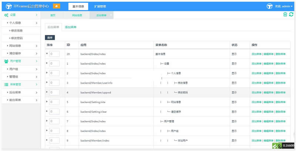This screenshot has height=151, width=296.
Task: Open the 添加菜单 tab
Action: [x=71, y=27]
